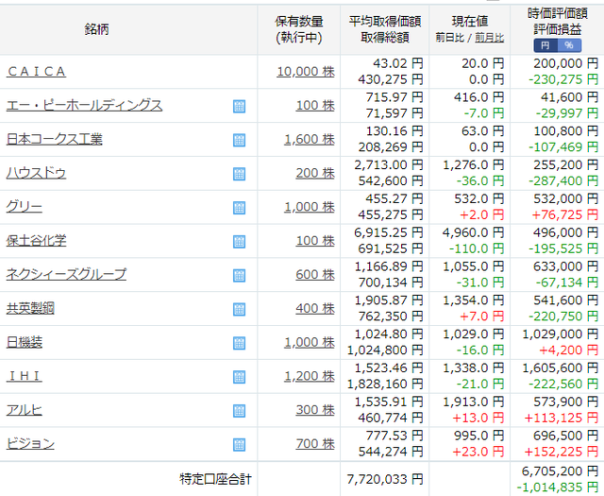Select ハウスドゥ loss -287,400 円
This screenshot has width=604, height=496.
(563, 181)
